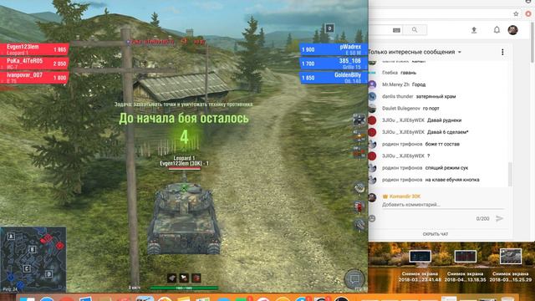Click the chat message 'Давай руднеки'
This screenshot has height=301, width=535.
[444, 120]
